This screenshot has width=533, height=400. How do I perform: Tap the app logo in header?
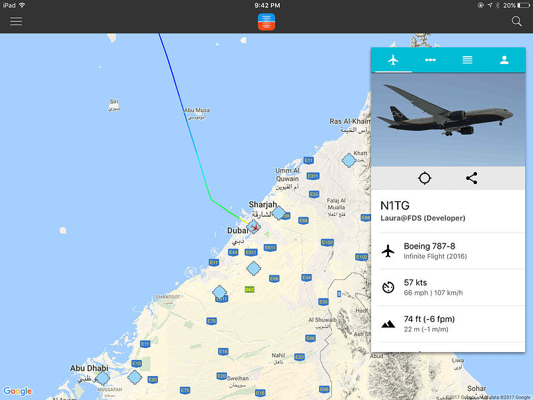click(266, 22)
